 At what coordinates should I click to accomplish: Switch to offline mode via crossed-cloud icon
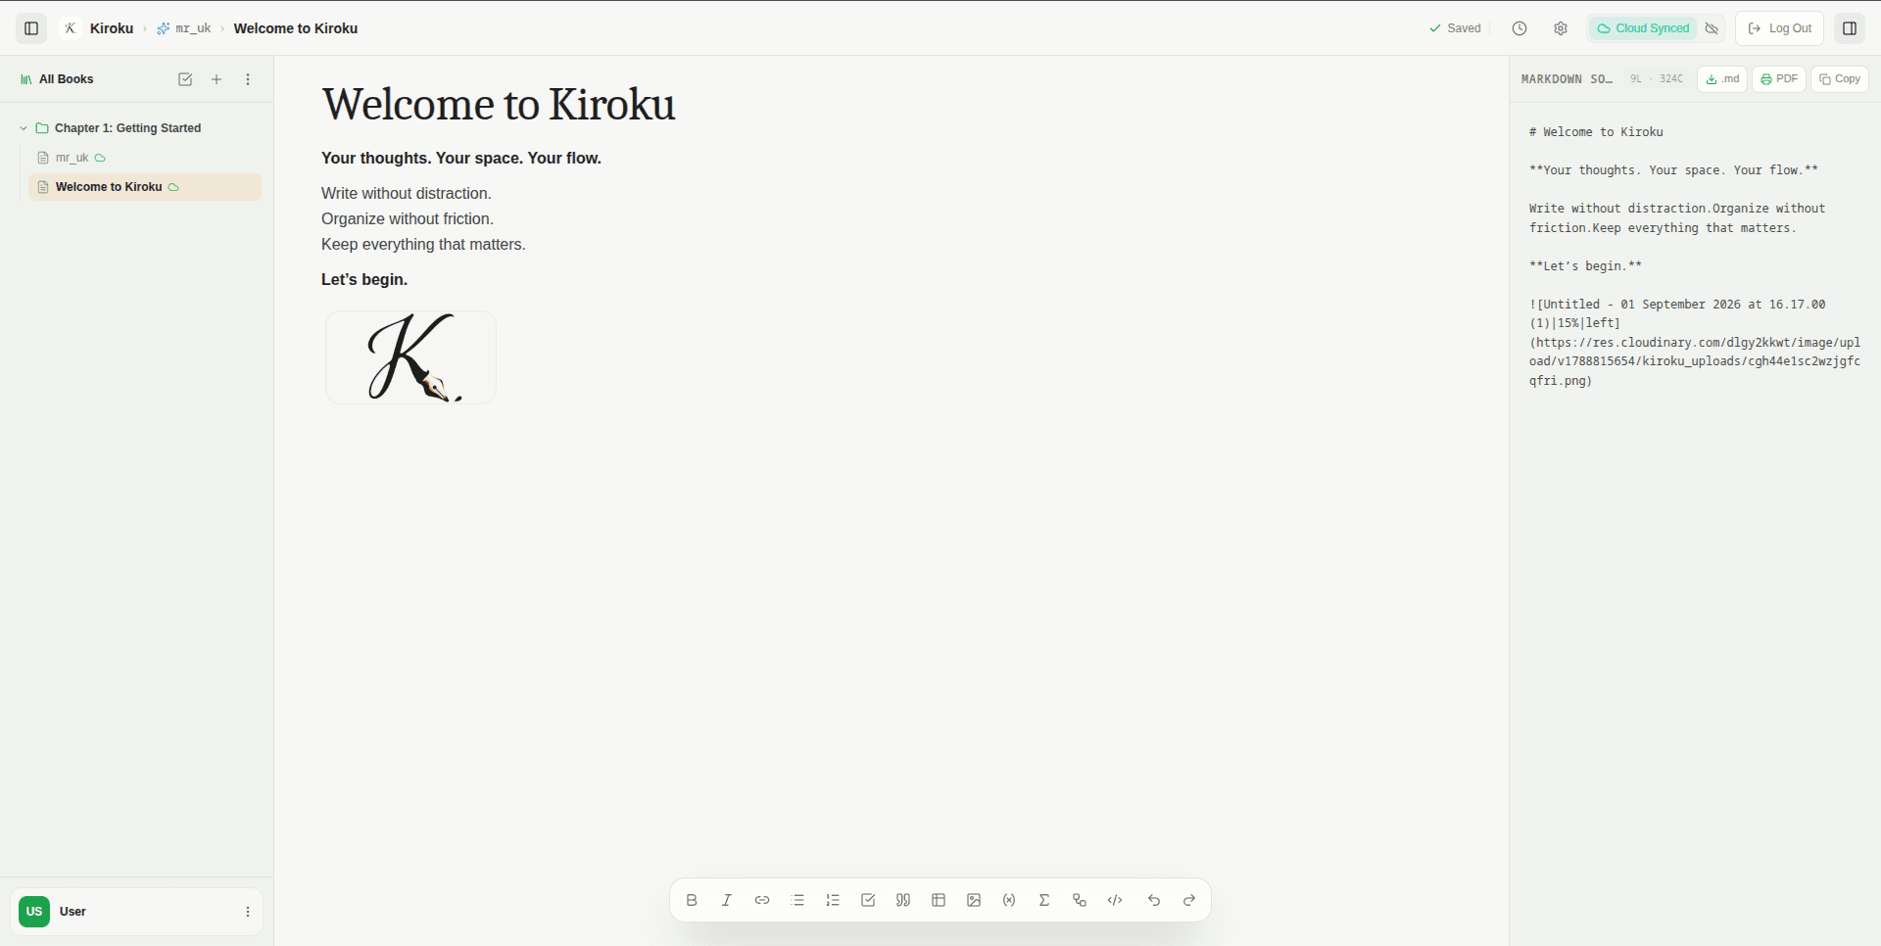click(1712, 28)
